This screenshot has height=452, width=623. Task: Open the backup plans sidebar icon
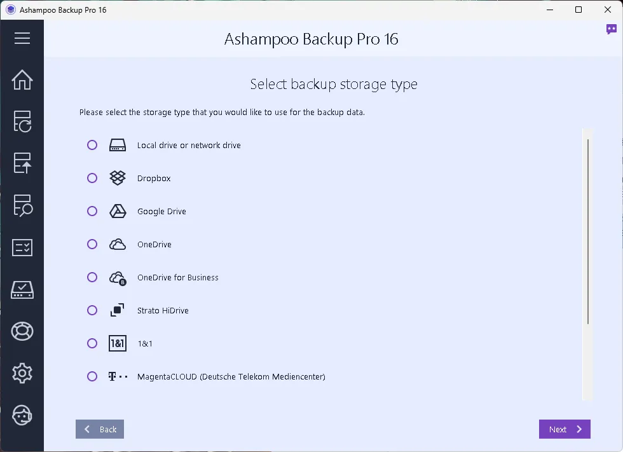tap(22, 121)
